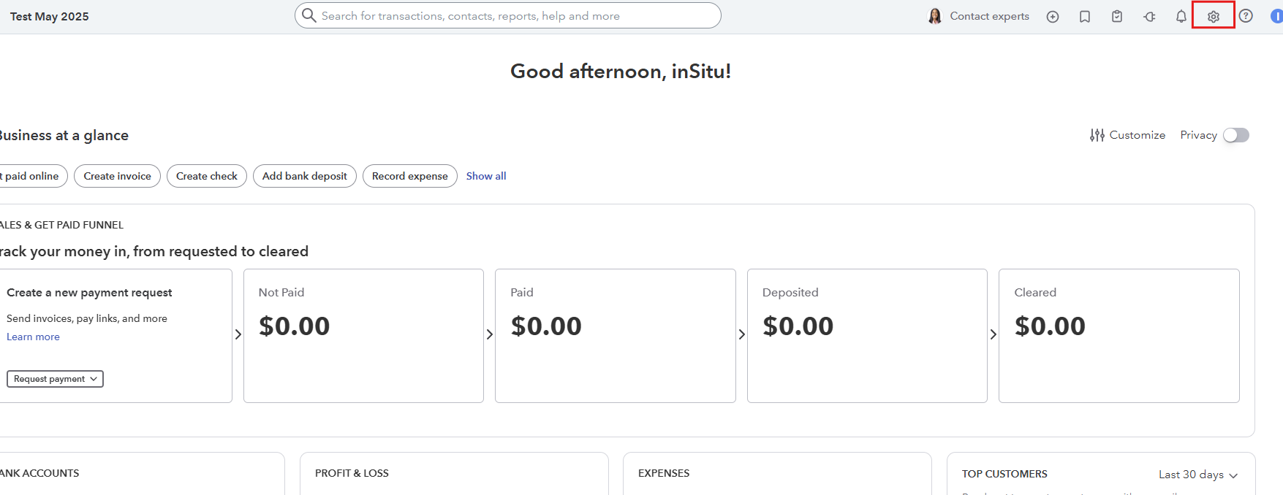Open the Show all link
This screenshot has height=495, width=1283.
(486, 176)
